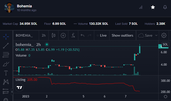Click the TradingView logo on chart
Viewport: 171px width, 101px height.
tap(20, 87)
